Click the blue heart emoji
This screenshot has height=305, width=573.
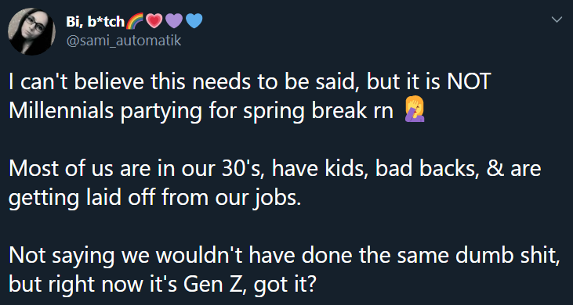[194, 22]
